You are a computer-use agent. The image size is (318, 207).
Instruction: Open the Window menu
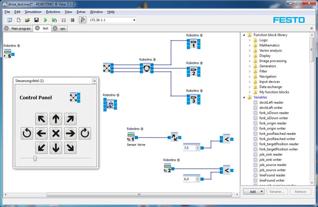pyautogui.click(x=96, y=12)
